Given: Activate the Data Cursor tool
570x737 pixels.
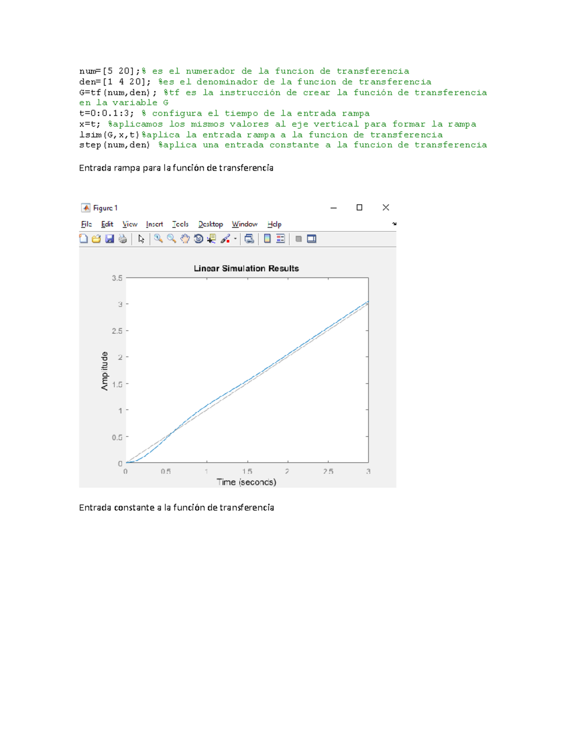Looking at the screenshot, I should [212, 238].
